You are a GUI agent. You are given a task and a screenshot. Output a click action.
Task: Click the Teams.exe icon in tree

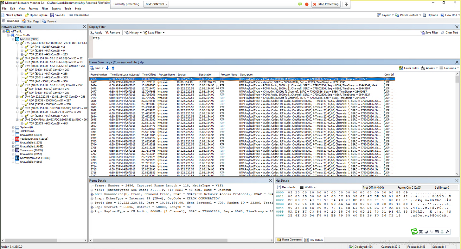[x=17, y=150]
